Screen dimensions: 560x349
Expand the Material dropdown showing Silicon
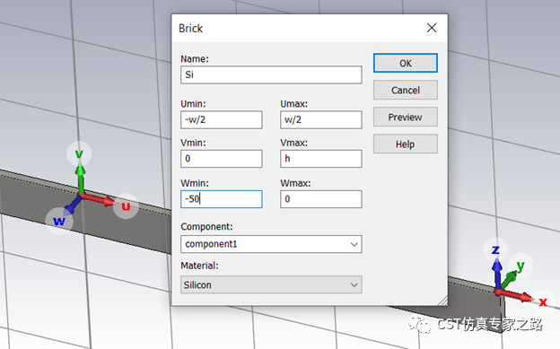271,284
